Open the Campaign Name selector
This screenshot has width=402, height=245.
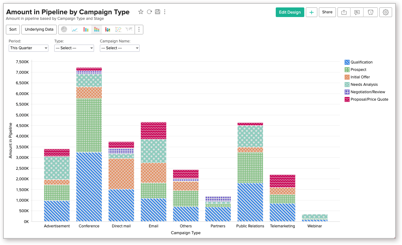tap(119, 48)
